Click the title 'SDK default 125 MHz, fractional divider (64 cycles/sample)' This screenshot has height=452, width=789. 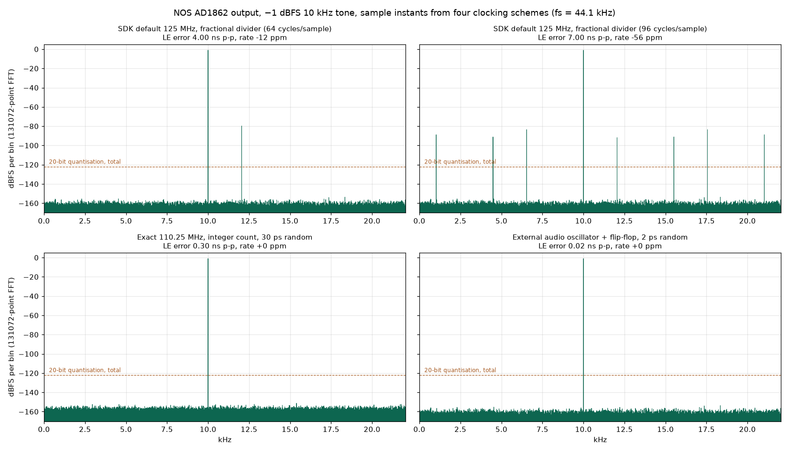point(225,29)
